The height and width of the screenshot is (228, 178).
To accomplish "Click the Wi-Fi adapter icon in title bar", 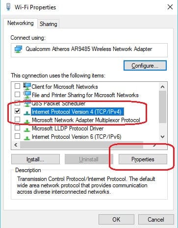I will tap(8, 7).
